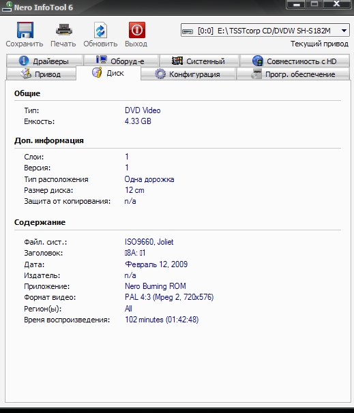The height and width of the screenshot is (413, 354).
Task: Click the Nero InfoTool title bar icon
Action: click(x=7, y=7)
